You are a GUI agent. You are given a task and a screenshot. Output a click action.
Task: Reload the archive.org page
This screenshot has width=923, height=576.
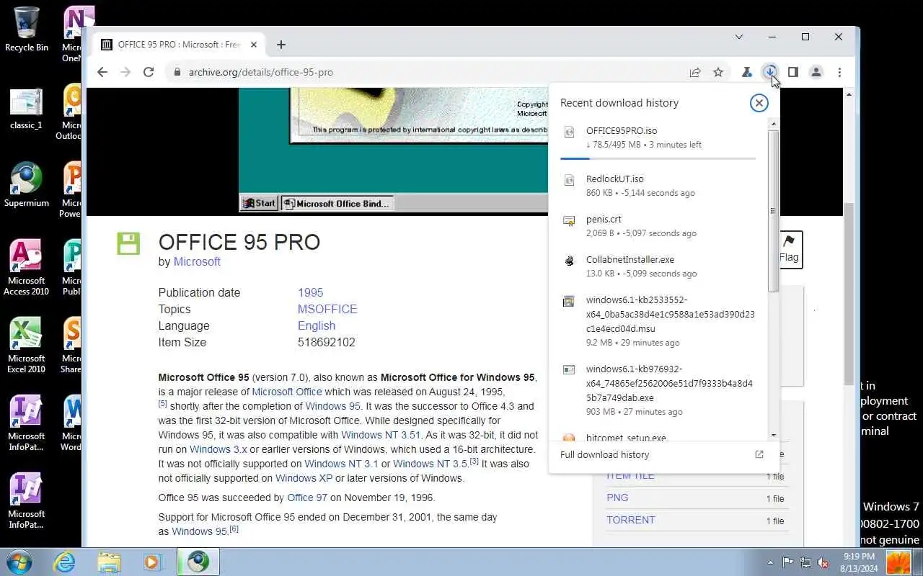pyautogui.click(x=149, y=72)
